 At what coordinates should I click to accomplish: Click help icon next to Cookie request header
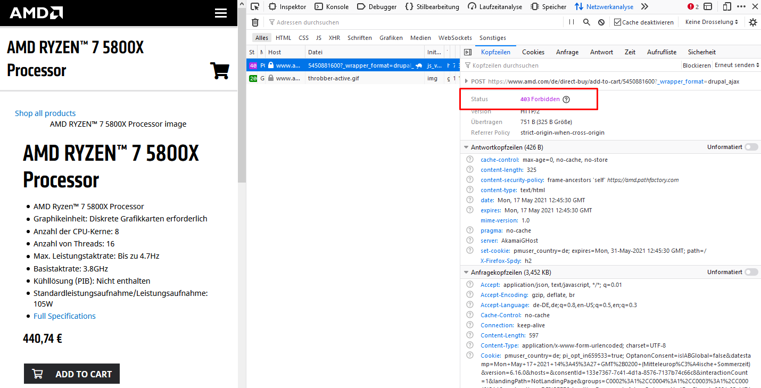tap(470, 356)
